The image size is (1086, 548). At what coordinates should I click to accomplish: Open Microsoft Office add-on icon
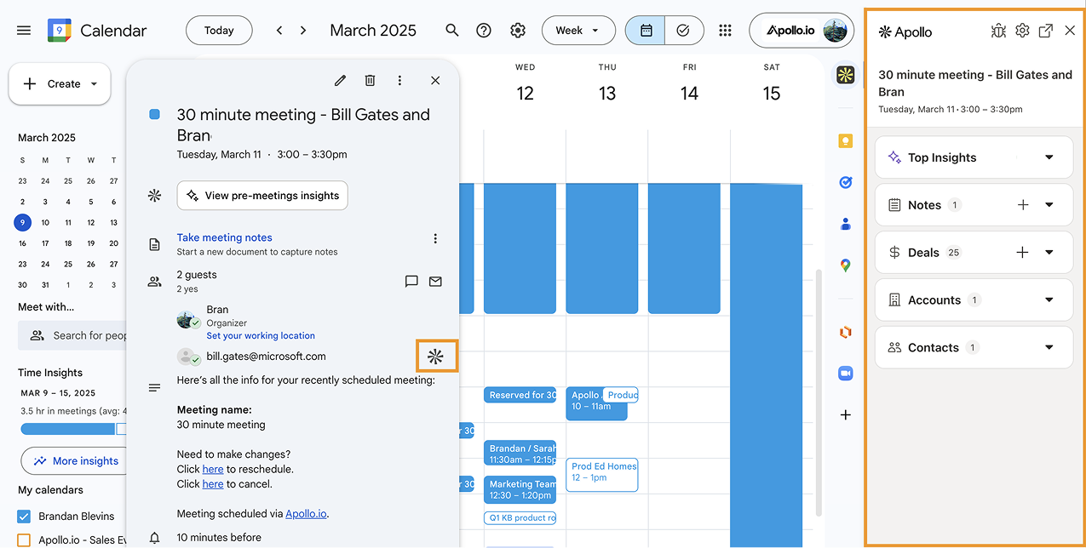845,333
